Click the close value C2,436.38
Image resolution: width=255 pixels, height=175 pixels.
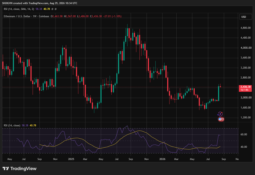(x=96, y=16)
